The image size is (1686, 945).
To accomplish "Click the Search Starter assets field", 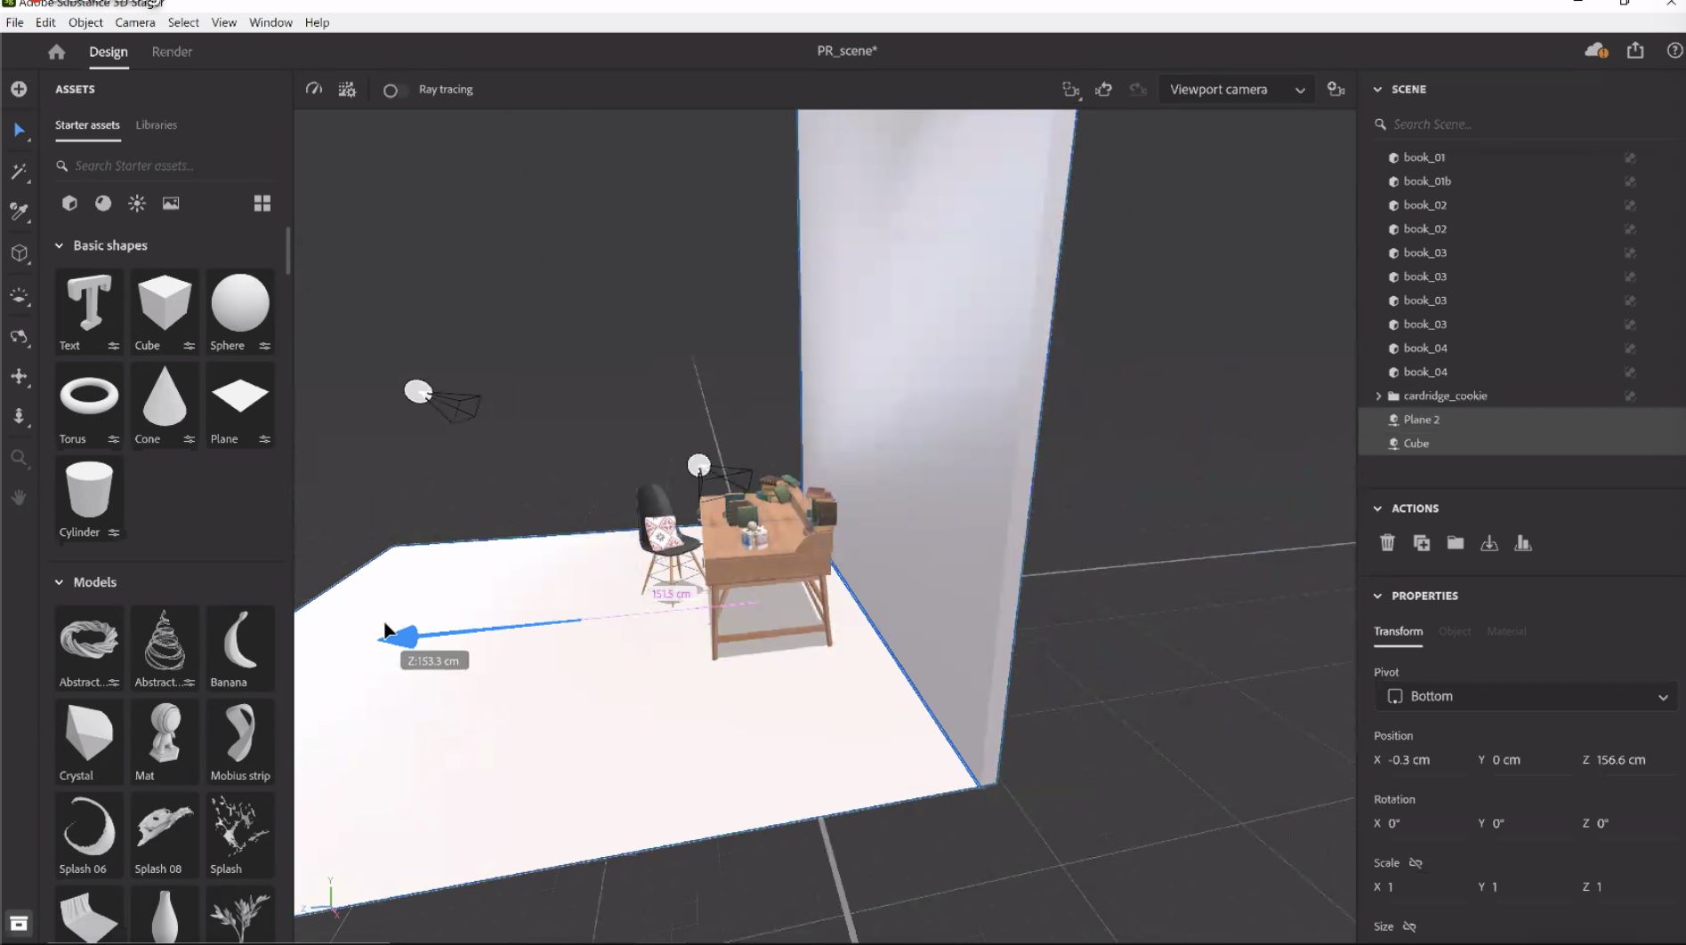I will pos(169,165).
